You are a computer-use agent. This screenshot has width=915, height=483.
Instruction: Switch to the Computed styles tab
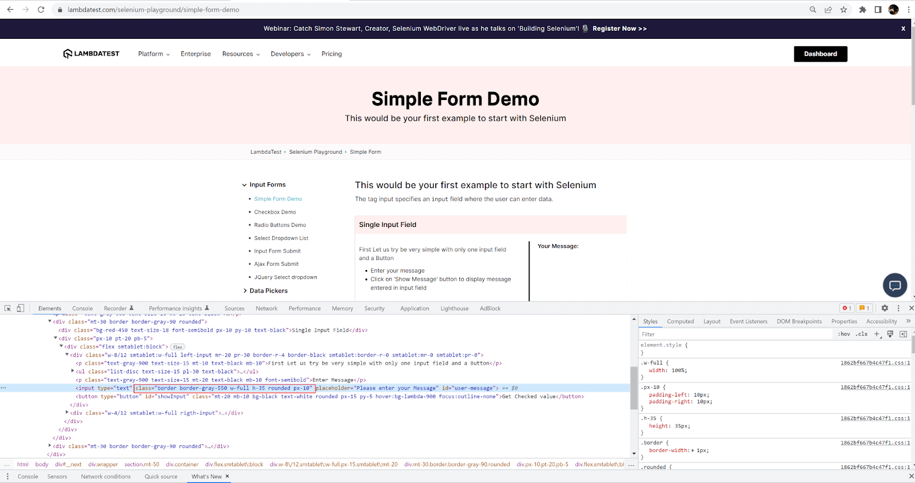[x=681, y=321]
